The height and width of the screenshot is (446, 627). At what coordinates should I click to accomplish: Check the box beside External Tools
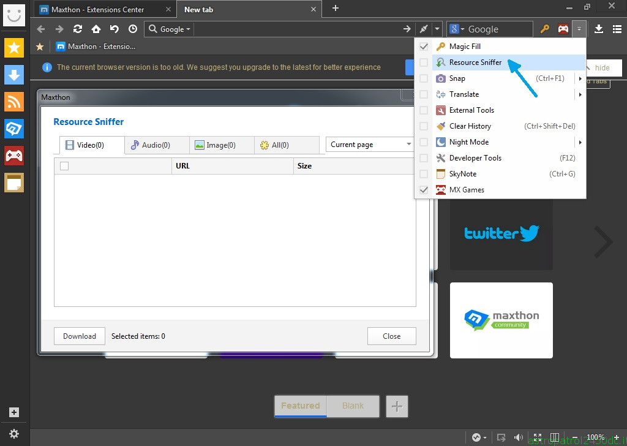(x=424, y=110)
